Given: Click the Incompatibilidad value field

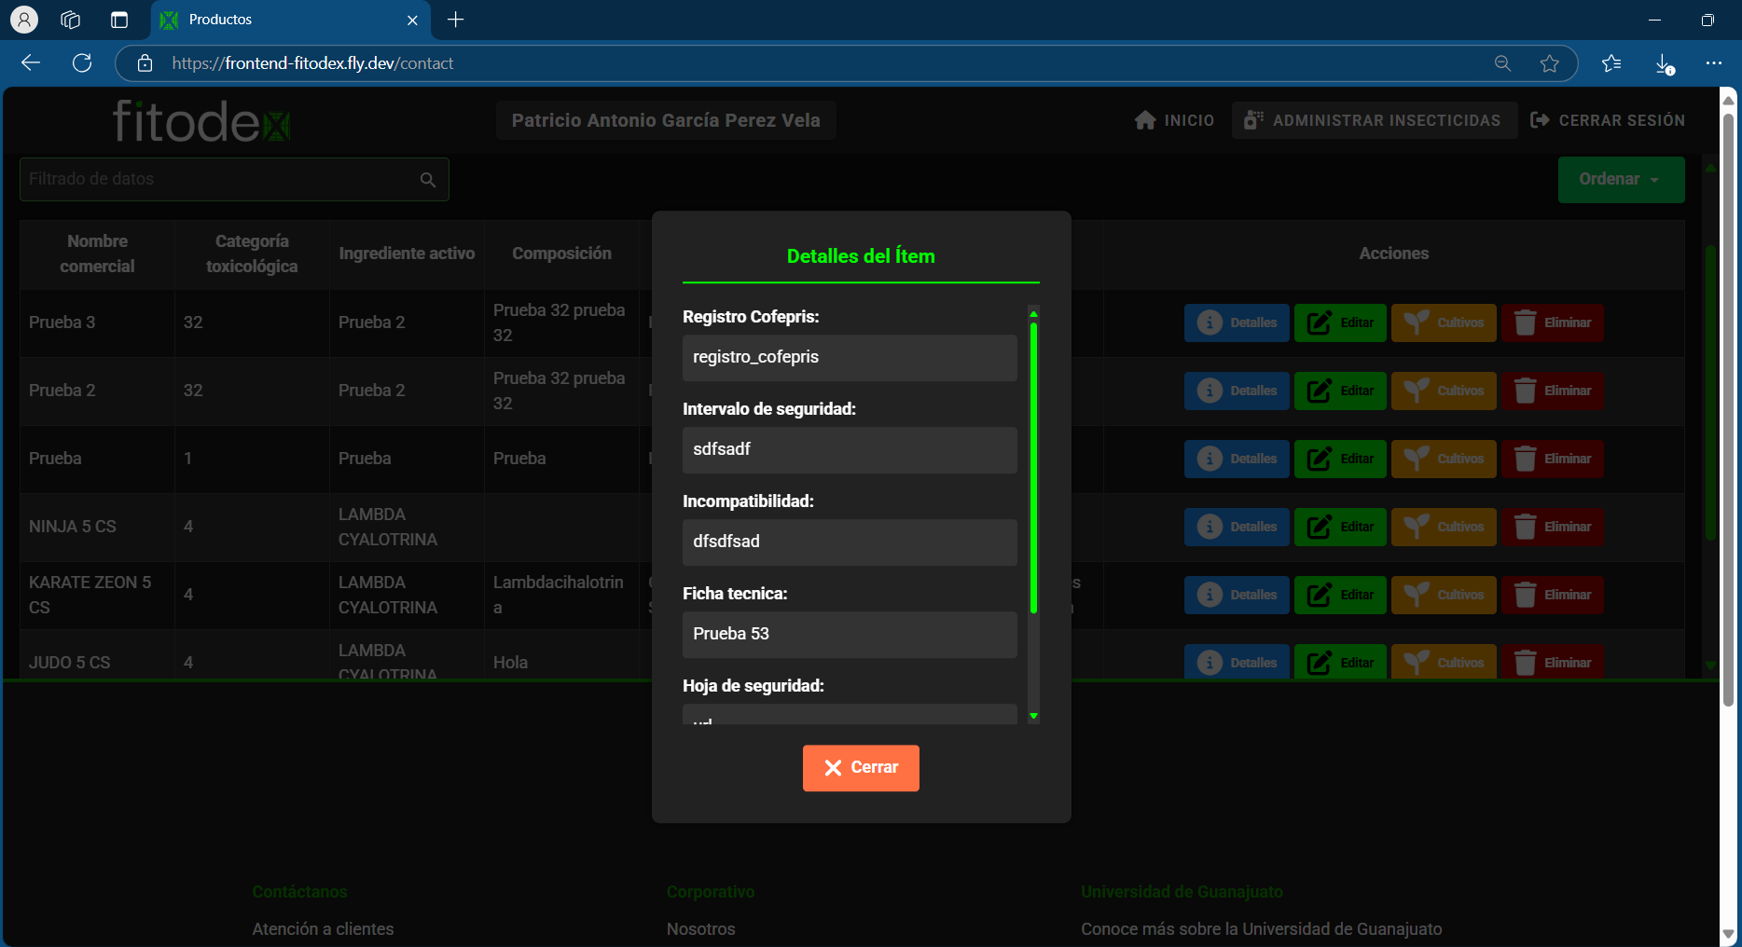Looking at the screenshot, I should click(850, 542).
